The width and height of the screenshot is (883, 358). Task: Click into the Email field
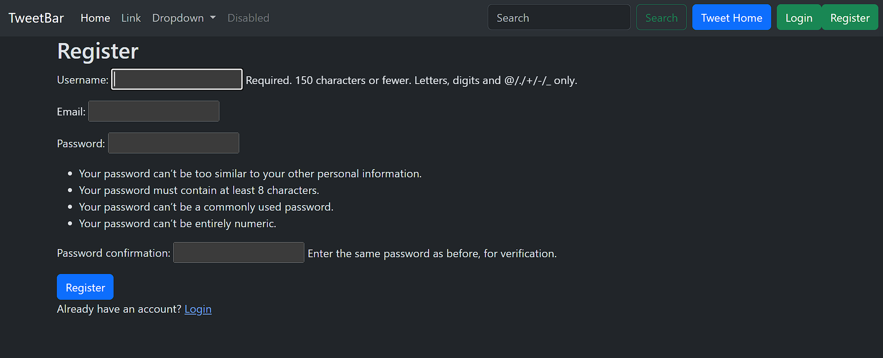pyautogui.click(x=154, y=111)
